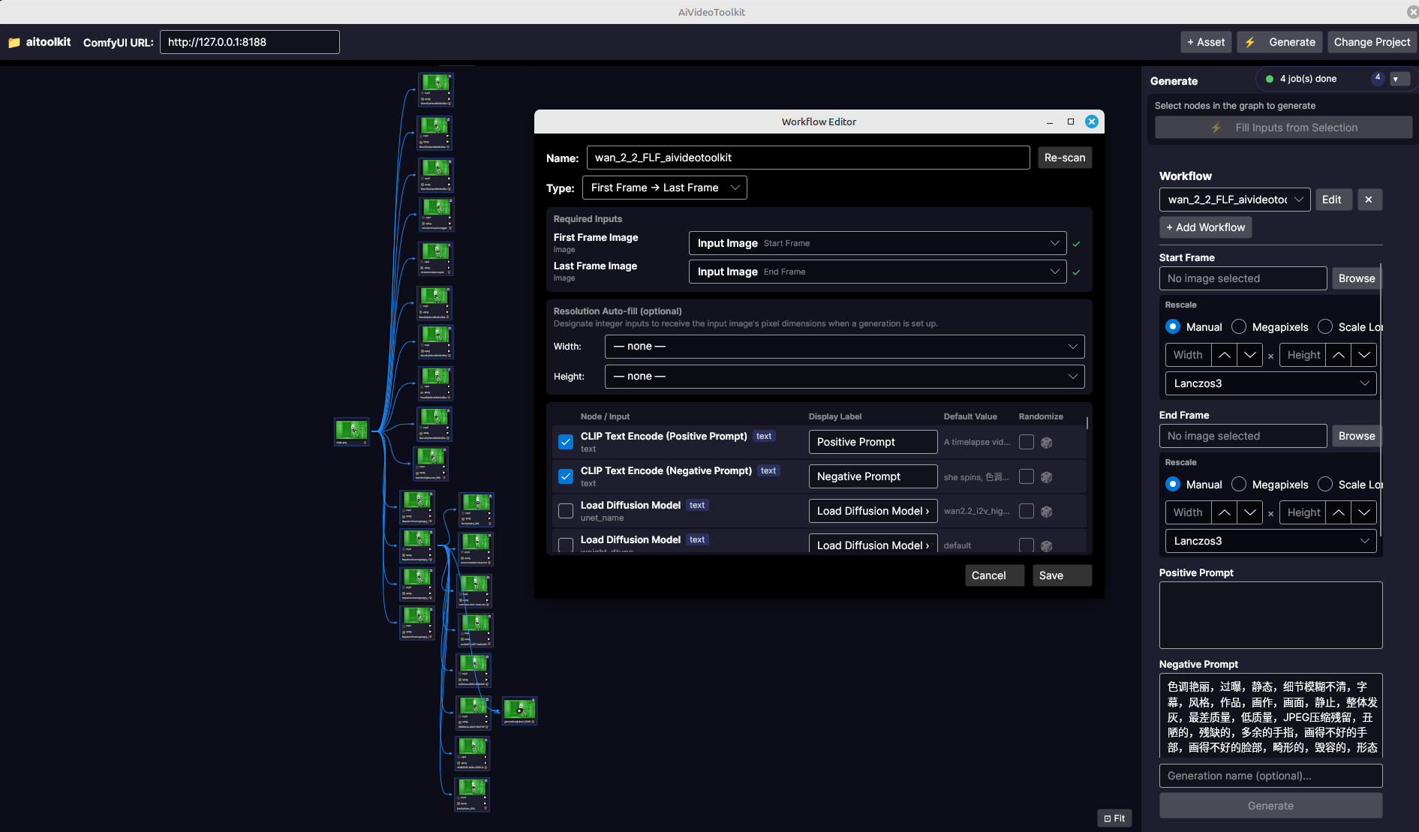Click the workflow Name input field
This screenshot has width=1419, height=832.
click(808, 158)
